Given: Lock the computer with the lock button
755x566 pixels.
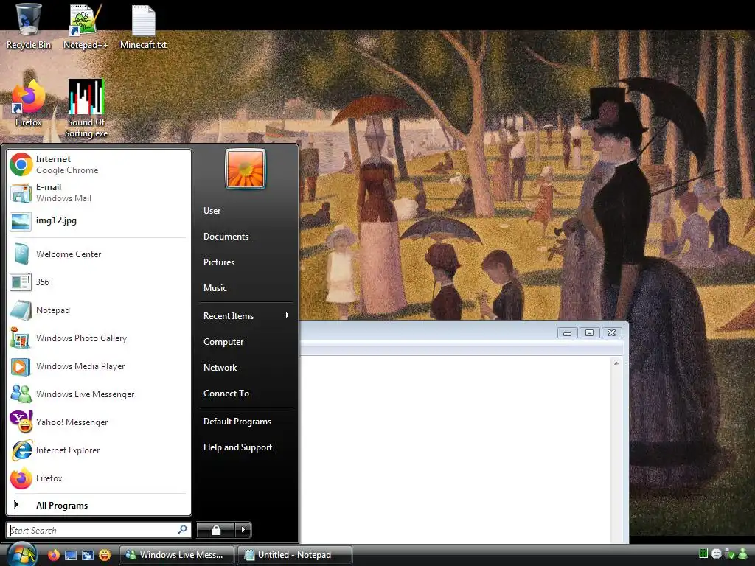Looking at the screenshot, I should pyautogui.click(x=216, y=530).
